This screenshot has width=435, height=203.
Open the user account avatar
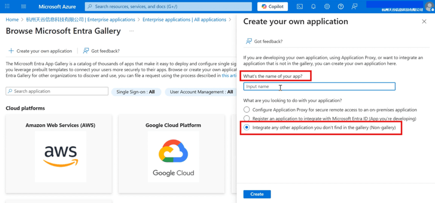pos(429,6)
